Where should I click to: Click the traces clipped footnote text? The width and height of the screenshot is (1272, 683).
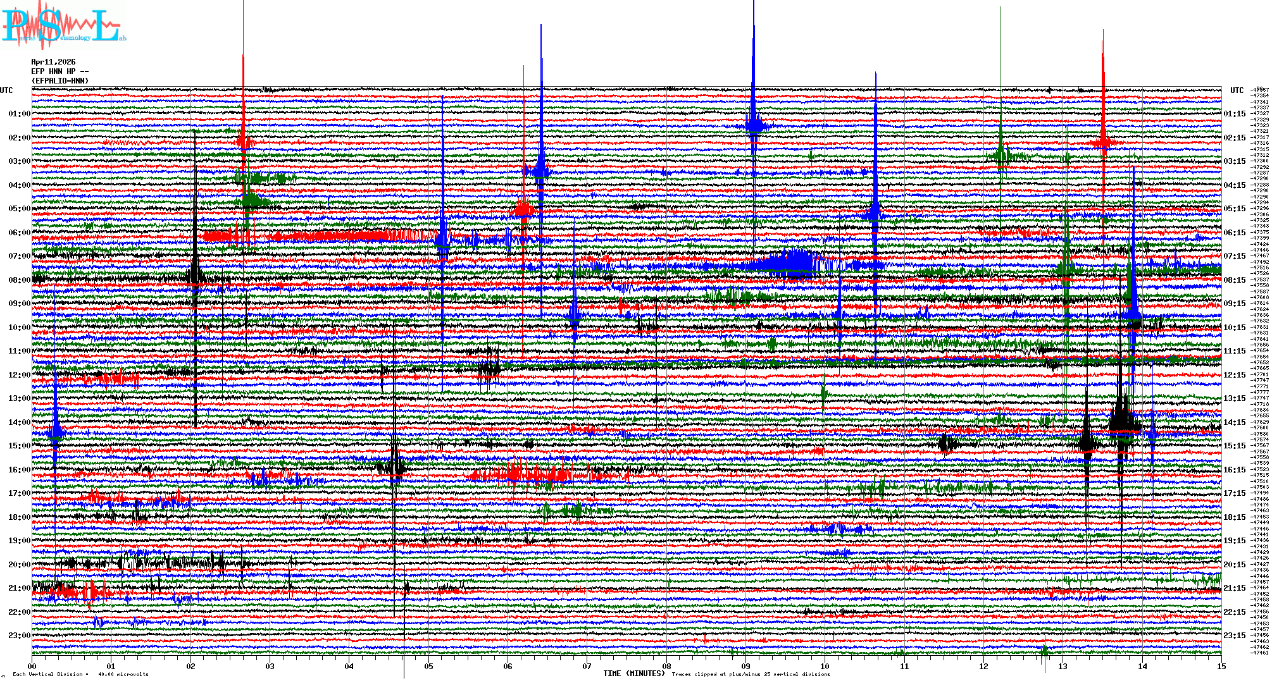(751, 674)
